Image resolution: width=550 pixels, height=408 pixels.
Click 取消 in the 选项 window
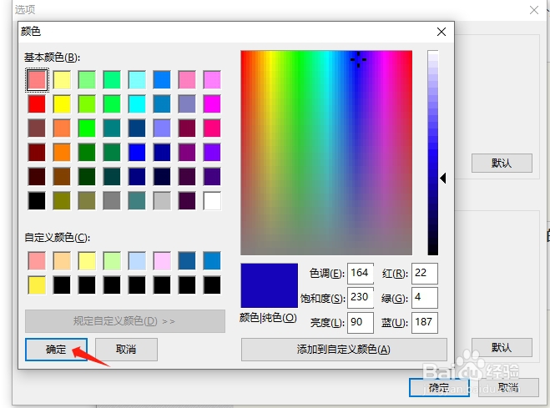pyautogui.click(x=508, y=388)
